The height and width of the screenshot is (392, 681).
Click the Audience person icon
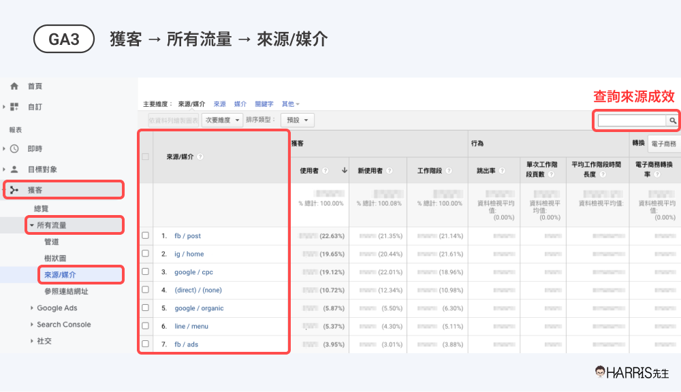coord(14,169)
